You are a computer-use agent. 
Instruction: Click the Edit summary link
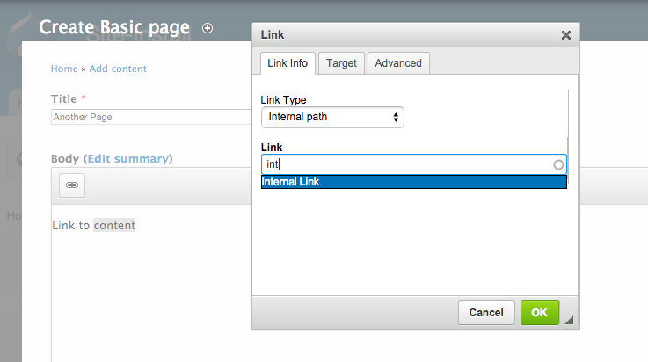click(127, 159)
